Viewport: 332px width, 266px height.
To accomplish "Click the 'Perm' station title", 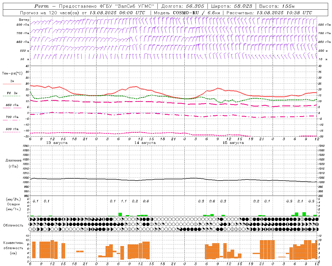I will [x=41, y=6].
